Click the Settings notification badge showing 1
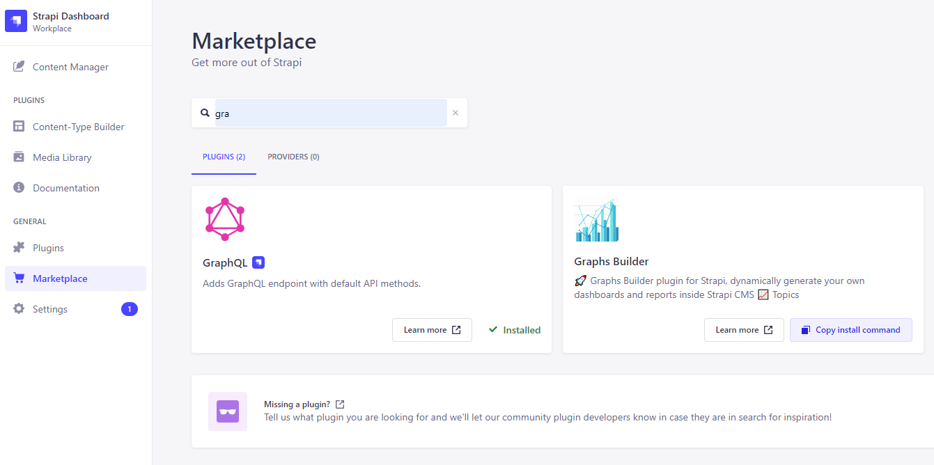 click(x=130, y=309)
